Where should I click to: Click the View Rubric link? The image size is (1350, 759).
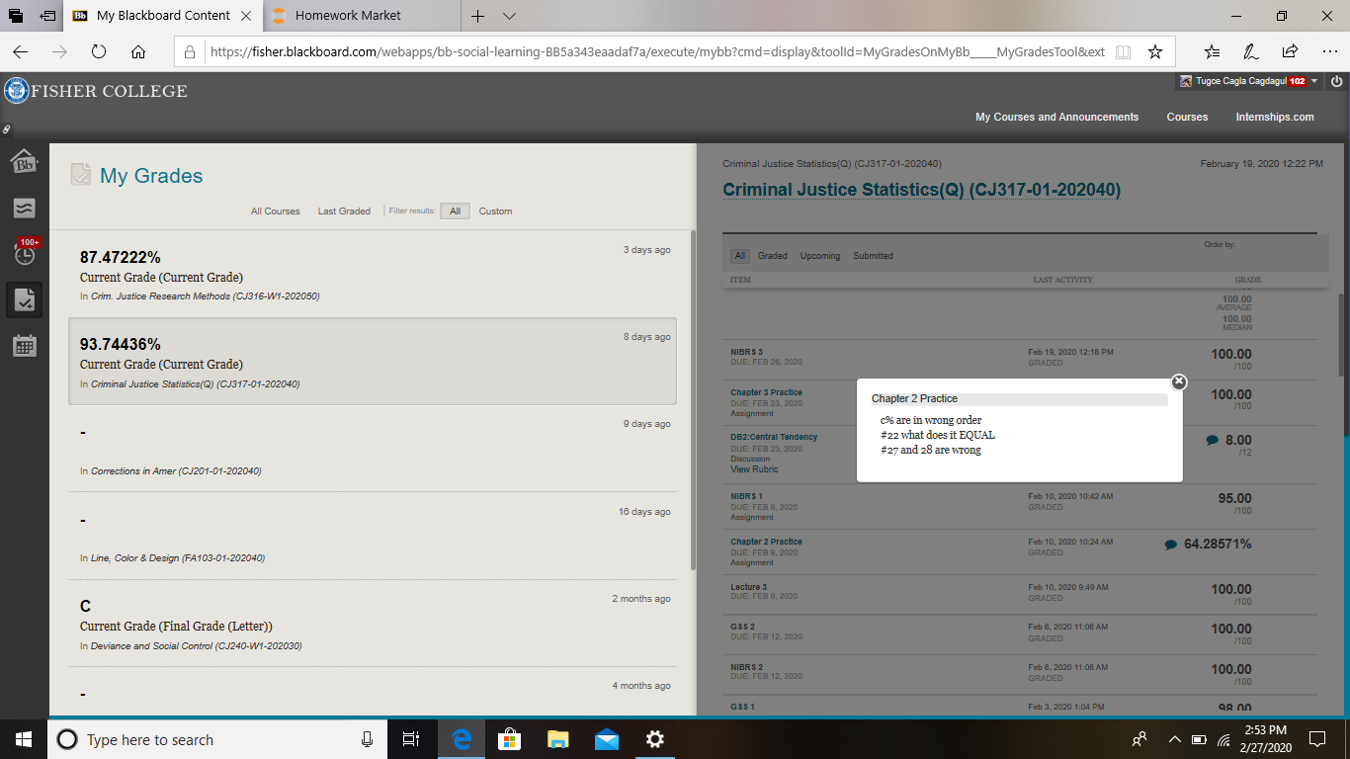pyautogui.click(x=754, y=469)
